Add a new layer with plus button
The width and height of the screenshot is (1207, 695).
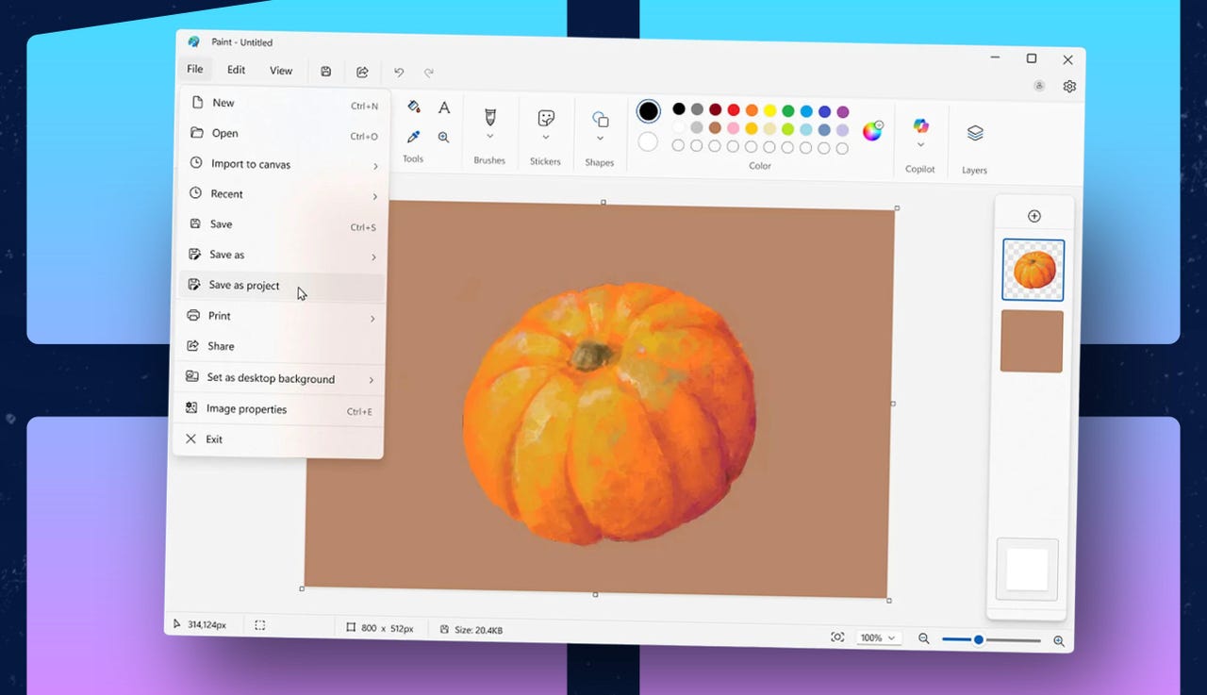pyautogui.click(x=1033, y=216)
